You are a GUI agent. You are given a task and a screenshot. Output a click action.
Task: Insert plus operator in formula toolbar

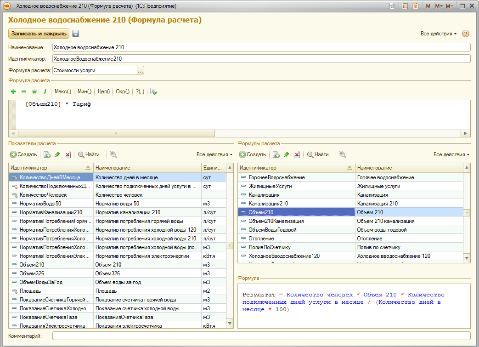[13, 91]
